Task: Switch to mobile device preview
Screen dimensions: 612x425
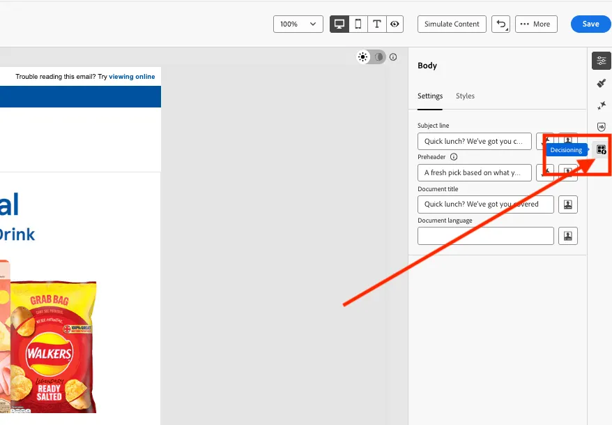Action: pos(358,24)
